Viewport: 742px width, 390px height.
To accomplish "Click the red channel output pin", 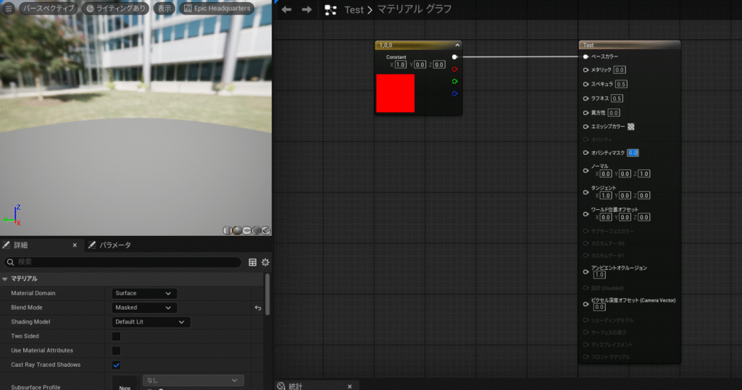I will [455, 69].
